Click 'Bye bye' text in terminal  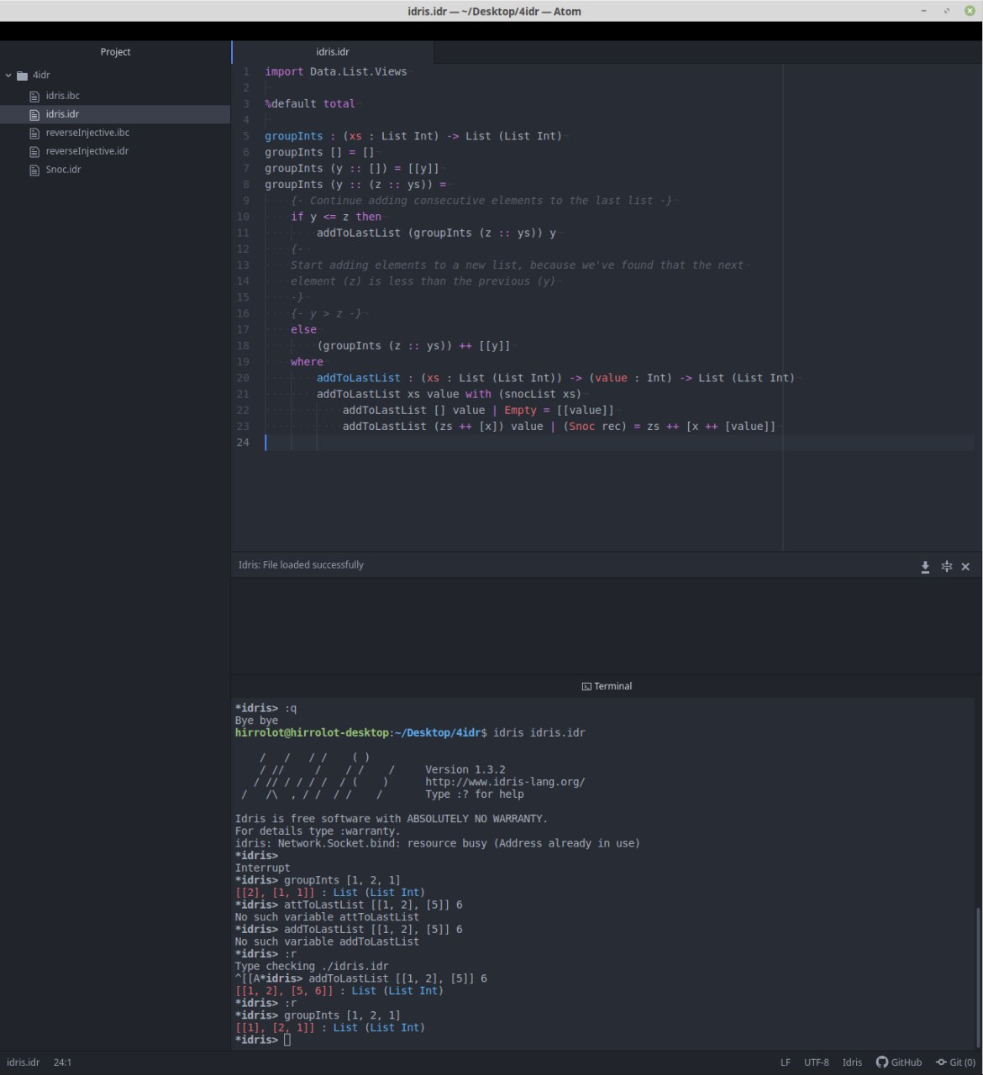coord(256,721)
